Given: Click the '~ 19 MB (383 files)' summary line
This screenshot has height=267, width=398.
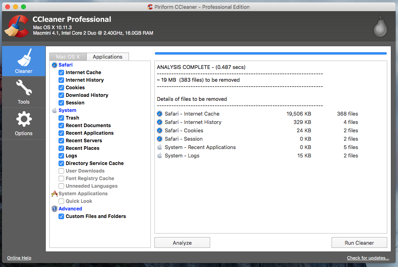Looking at the screenshot, I should pyautogui.click(x=198, y=80).
